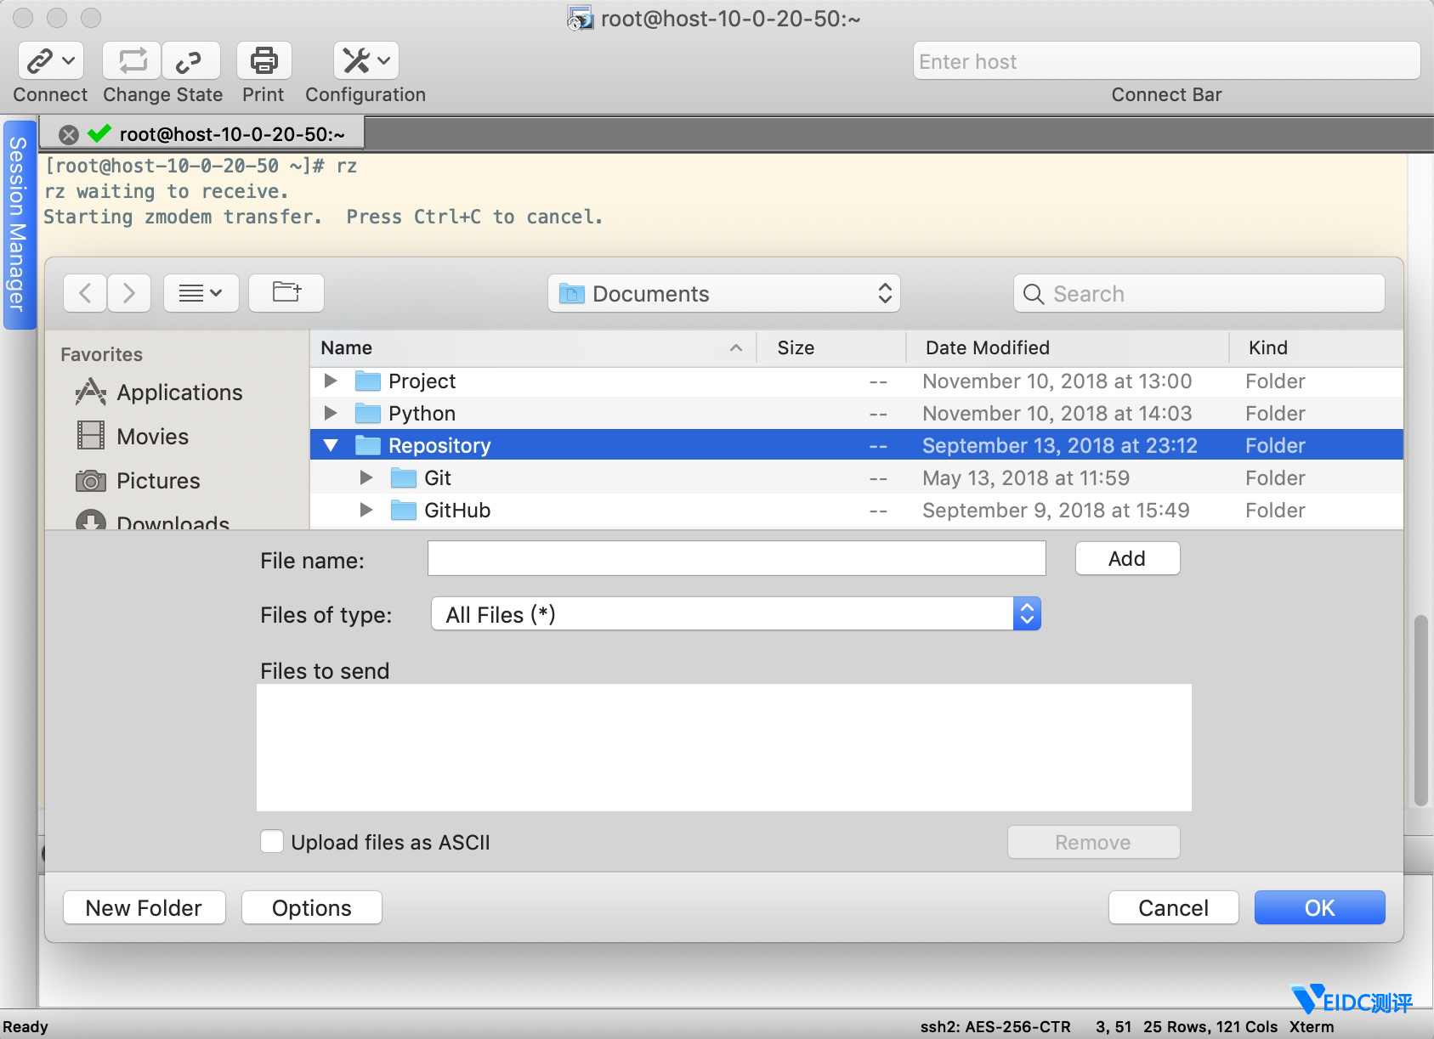This screenshot has width=1434, height=1039.
Task: Expand the GitHub folder
Action: [366, 510]
